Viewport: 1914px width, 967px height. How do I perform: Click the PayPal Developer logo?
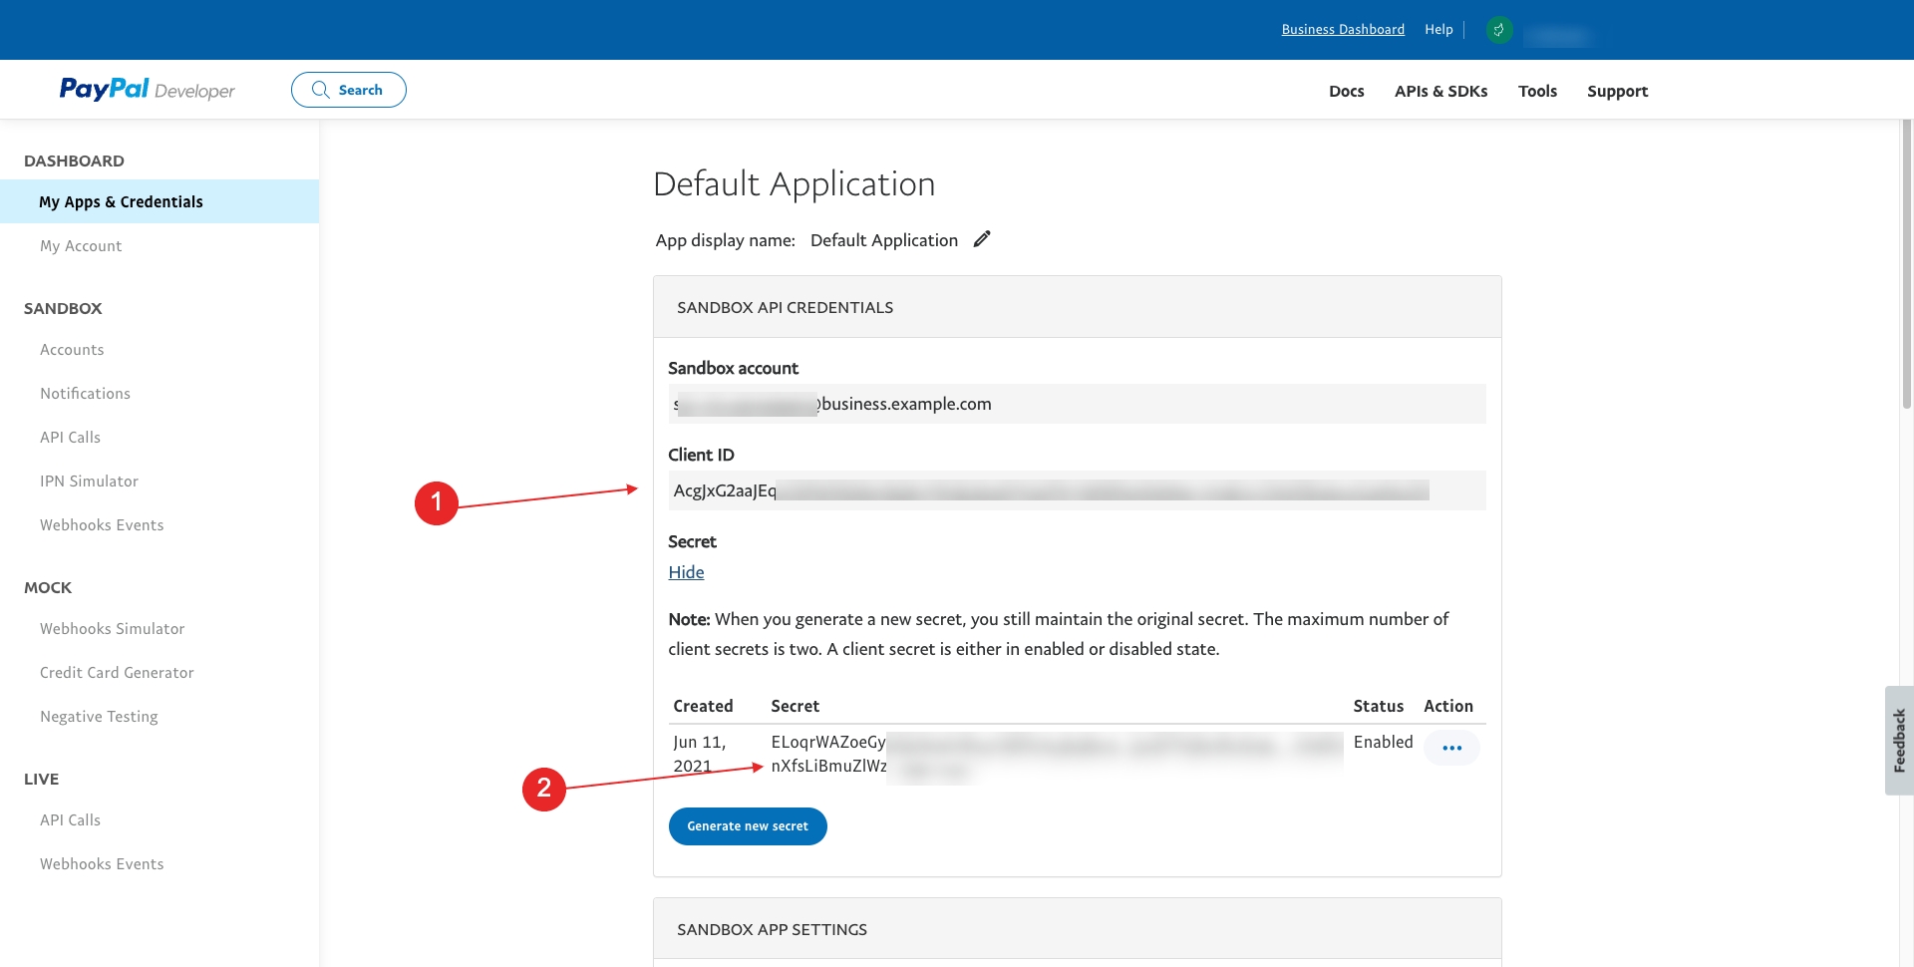click(x=147, y=90)
